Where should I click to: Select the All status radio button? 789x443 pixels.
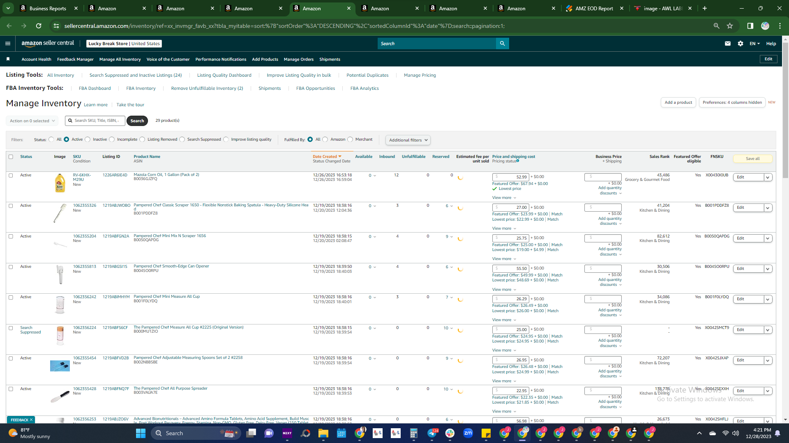(x=51, y=139)
